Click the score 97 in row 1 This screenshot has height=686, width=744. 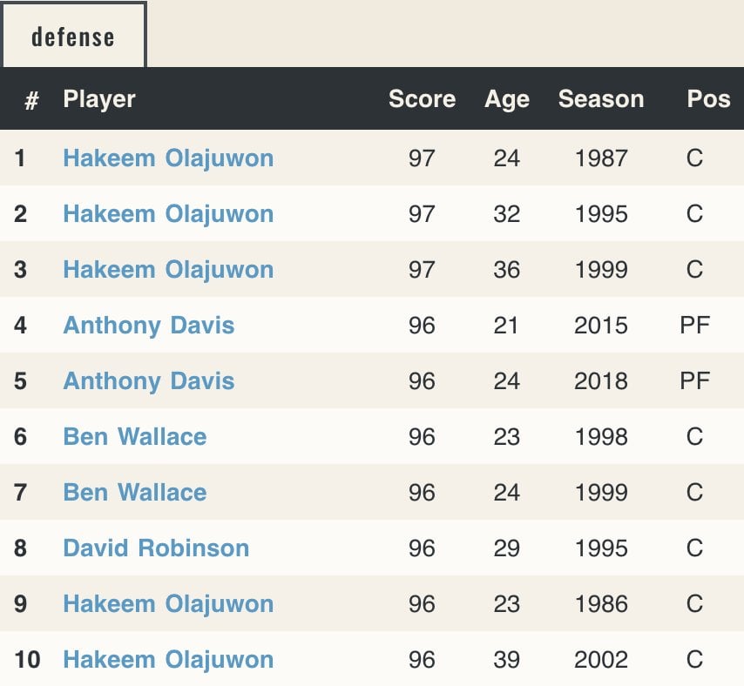tap(422, 158)
